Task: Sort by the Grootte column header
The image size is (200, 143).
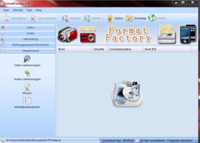Action: click(x=100, y=49)
